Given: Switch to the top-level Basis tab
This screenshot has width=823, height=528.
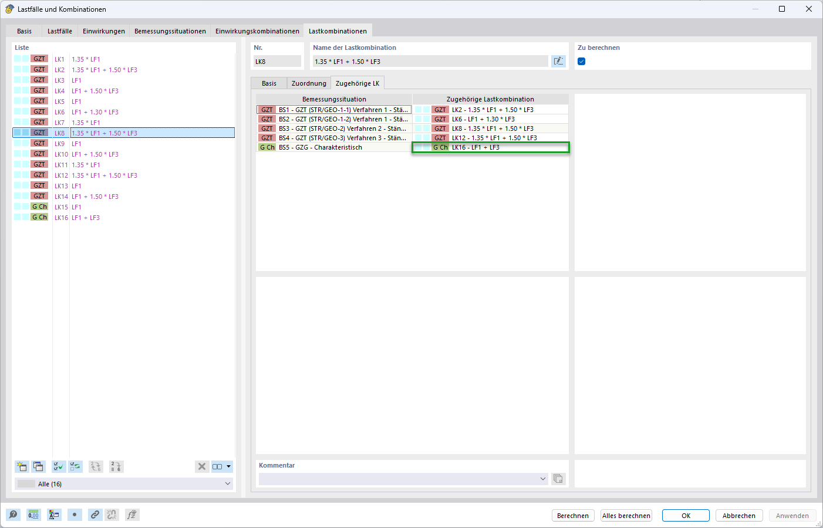Looking at the screenshot, I should [x=25, y=31].
